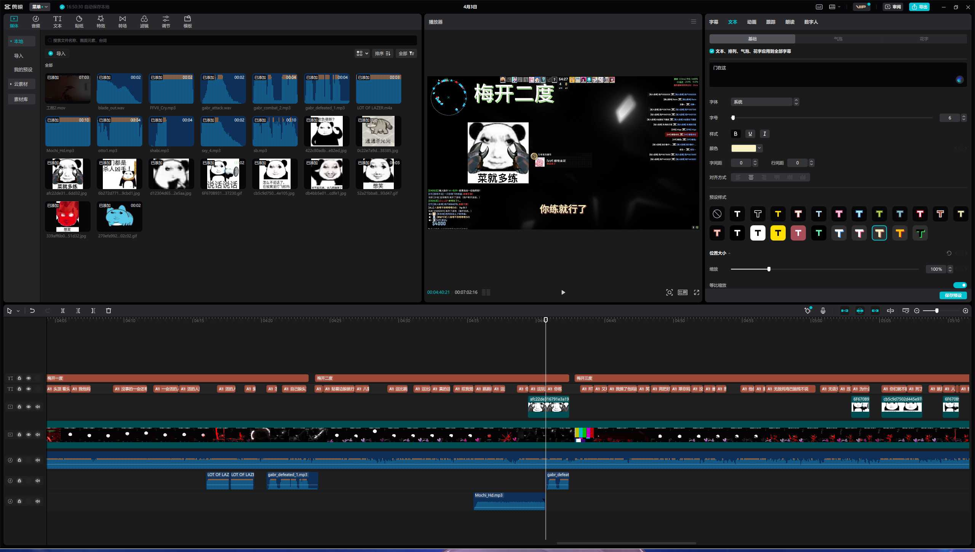This screenshot has height=552, width=975.
Task: Reset the 位置大小 section
Action: 949,253
